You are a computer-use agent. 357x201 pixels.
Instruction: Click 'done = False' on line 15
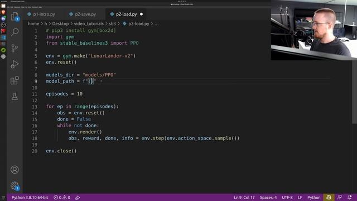click(x=74, y=119)
